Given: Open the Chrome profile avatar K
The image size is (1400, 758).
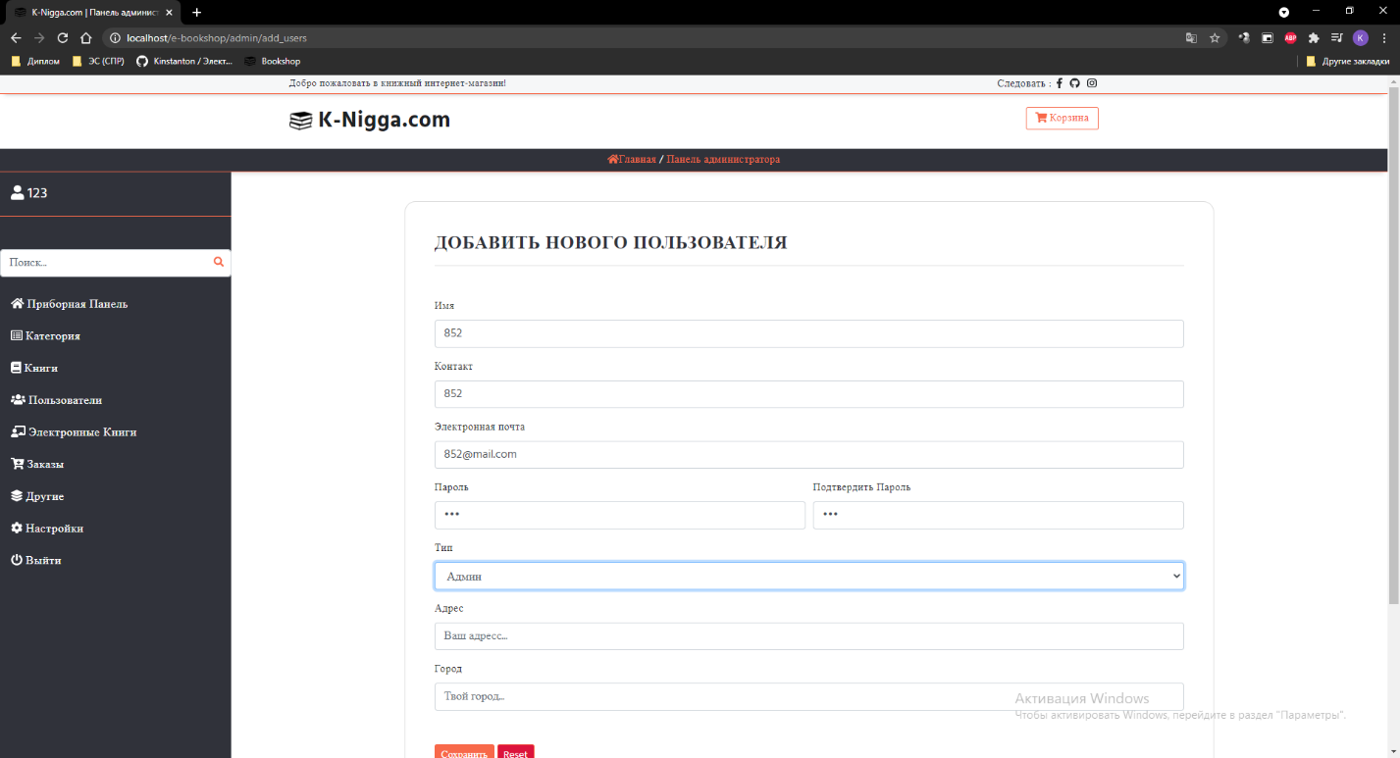Looking at the screenshot, I should coord(1361,38).
